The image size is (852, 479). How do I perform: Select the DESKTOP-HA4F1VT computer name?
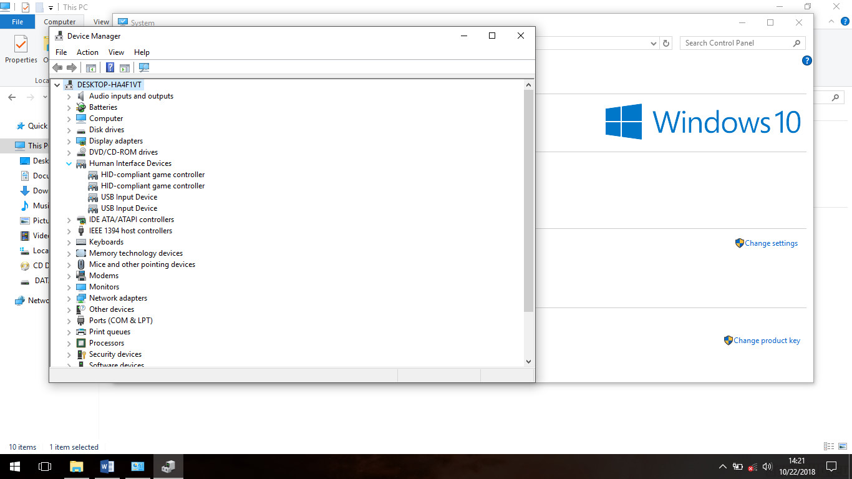pos(110,85)
